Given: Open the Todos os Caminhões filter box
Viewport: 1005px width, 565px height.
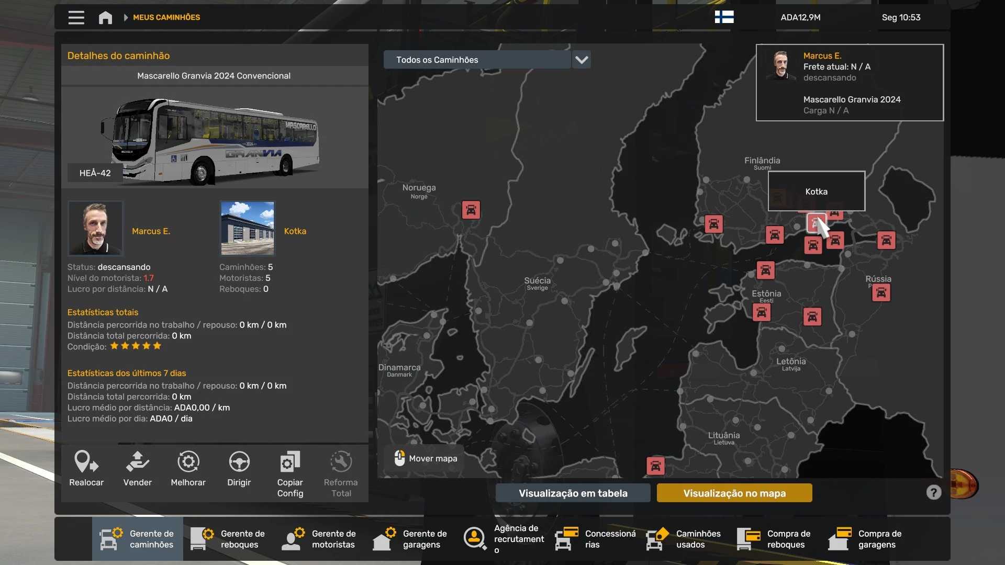Looking at the screenshot, I should tap(476, 60).
